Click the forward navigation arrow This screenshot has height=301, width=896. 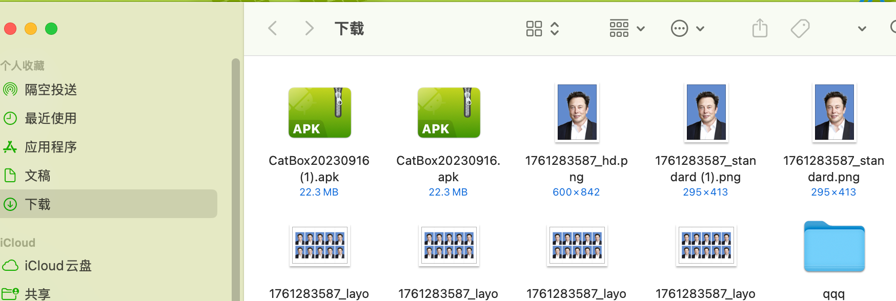pyautogui.click(x=309, y=29)
